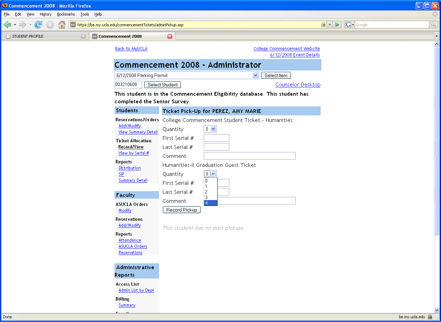Click the search magnifier icon
The image size is (441, 322).
tap(433, 25)
